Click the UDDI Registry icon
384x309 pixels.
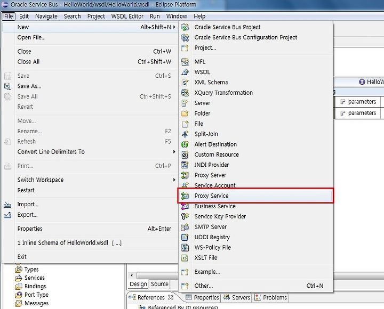(185, 237)
